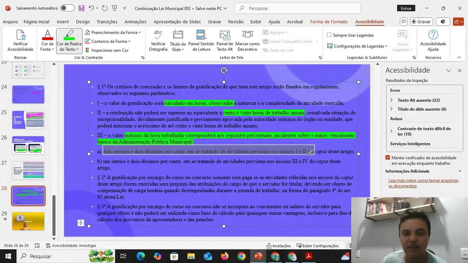The image size is (468, 263).
Task: Open Acessibilidade pane options chevron
Action: click(x=449, y=70)
